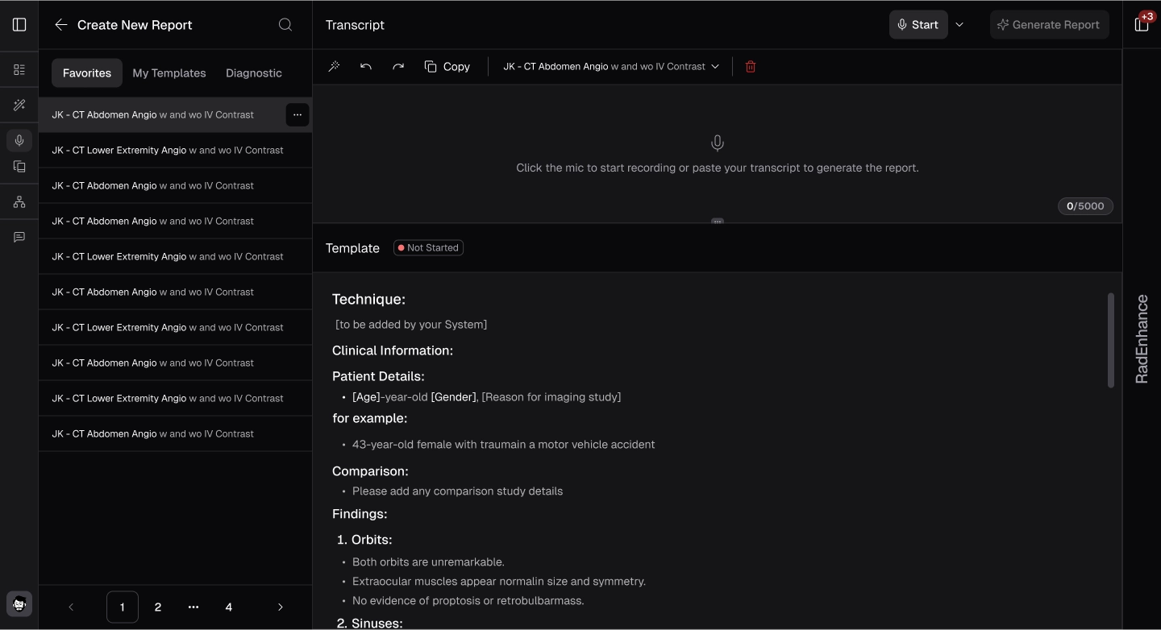Redo the transcript change
The height and width of the screenshot is (630, 1161).
coord(398,67)
